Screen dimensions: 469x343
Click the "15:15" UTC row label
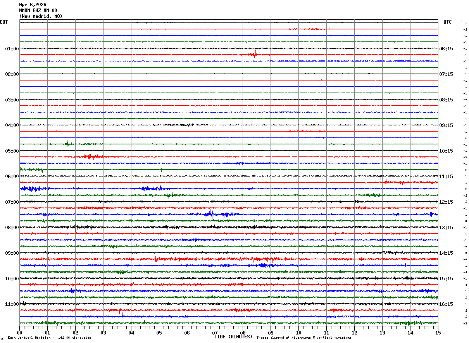446,279
